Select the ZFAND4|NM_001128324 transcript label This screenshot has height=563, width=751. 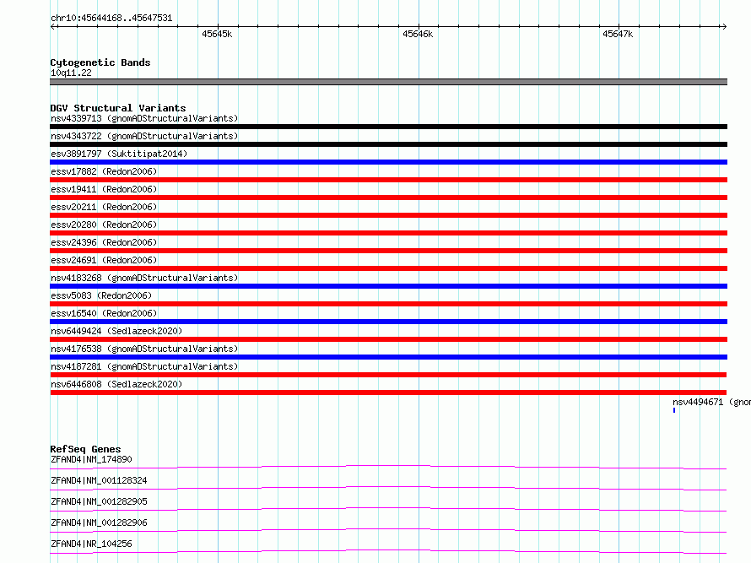[99, 480]
